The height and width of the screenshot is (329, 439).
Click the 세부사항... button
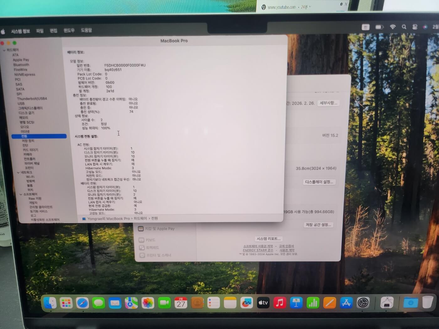(328, 103)
